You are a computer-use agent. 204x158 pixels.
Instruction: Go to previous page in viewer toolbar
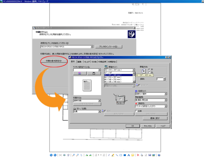coord(96,155)
